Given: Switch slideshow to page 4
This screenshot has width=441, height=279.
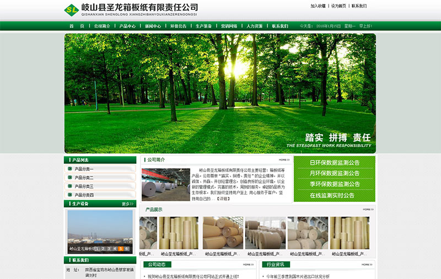Looking at the screenshot, I should click(115, 249).
